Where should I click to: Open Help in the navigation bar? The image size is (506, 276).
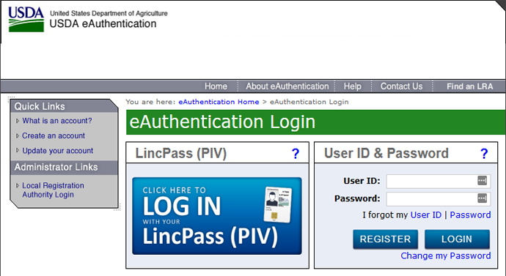point(353,86)
